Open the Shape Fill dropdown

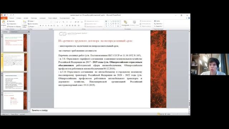click(x=146, y=21)
